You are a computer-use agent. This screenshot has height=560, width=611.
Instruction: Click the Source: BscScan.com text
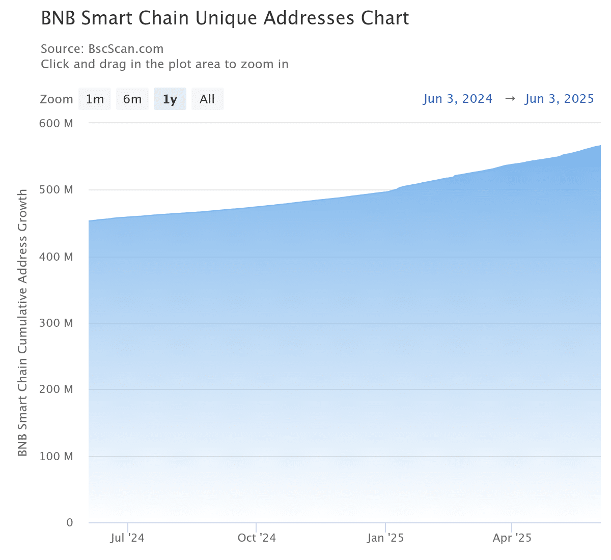coord(102,49)
